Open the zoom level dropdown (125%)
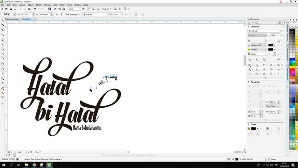298x168 pixels. click(x=80, y=9)
